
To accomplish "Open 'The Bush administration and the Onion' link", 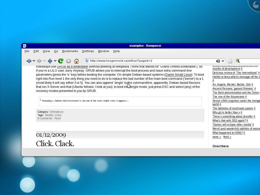I will coord(235,92).
